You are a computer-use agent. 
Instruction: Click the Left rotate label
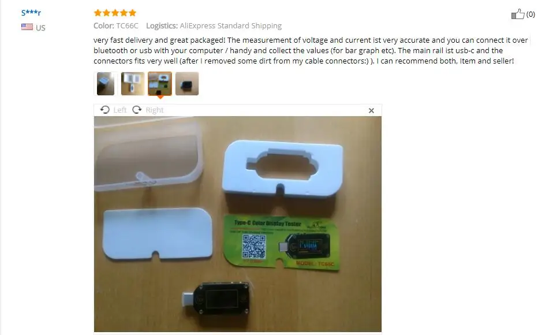coord(120,110)
